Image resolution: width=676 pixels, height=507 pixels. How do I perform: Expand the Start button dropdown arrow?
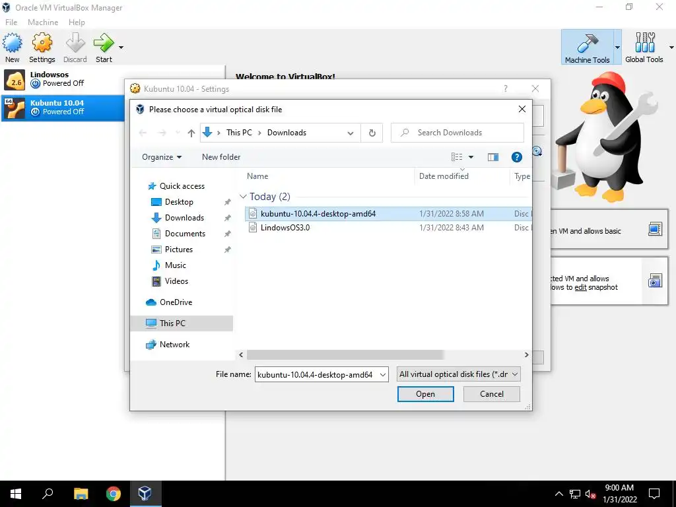click(x=121, y=48)
